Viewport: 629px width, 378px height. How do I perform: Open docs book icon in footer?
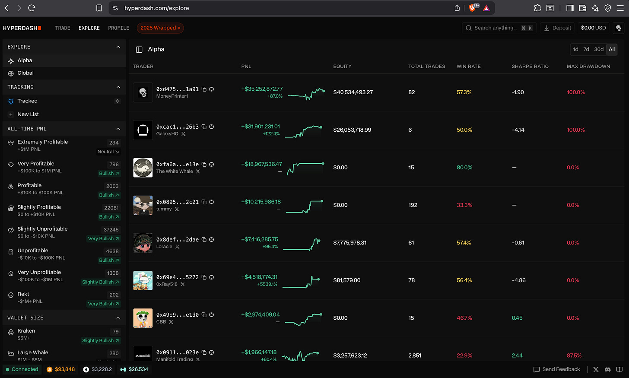click(x=619, y=369)
